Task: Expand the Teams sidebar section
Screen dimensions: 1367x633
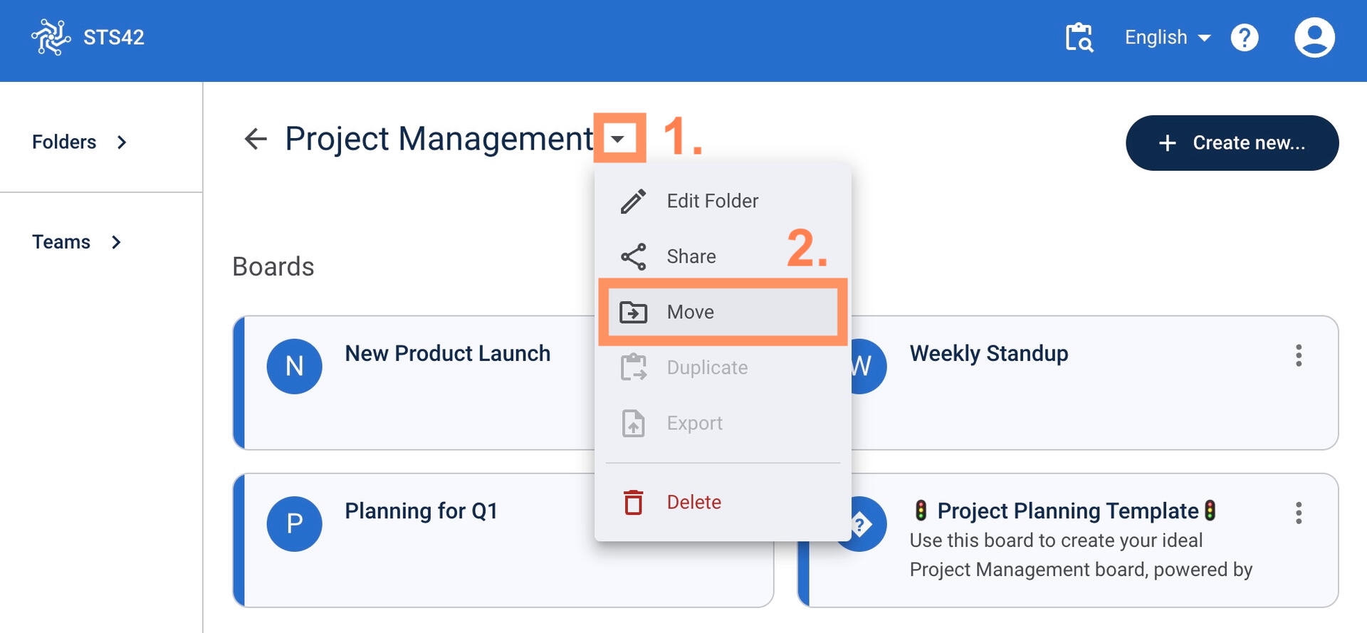Action: coord(77,242)
